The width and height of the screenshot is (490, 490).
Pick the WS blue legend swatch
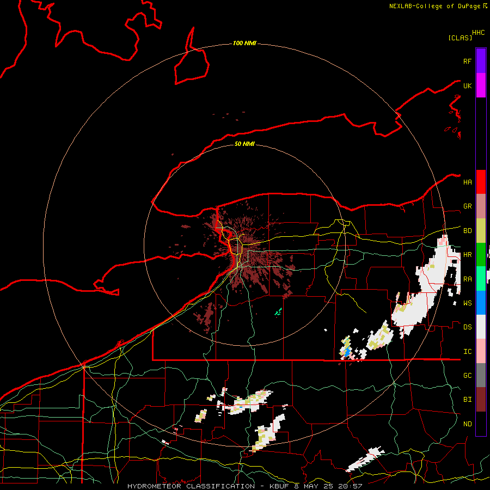point(481,303)
